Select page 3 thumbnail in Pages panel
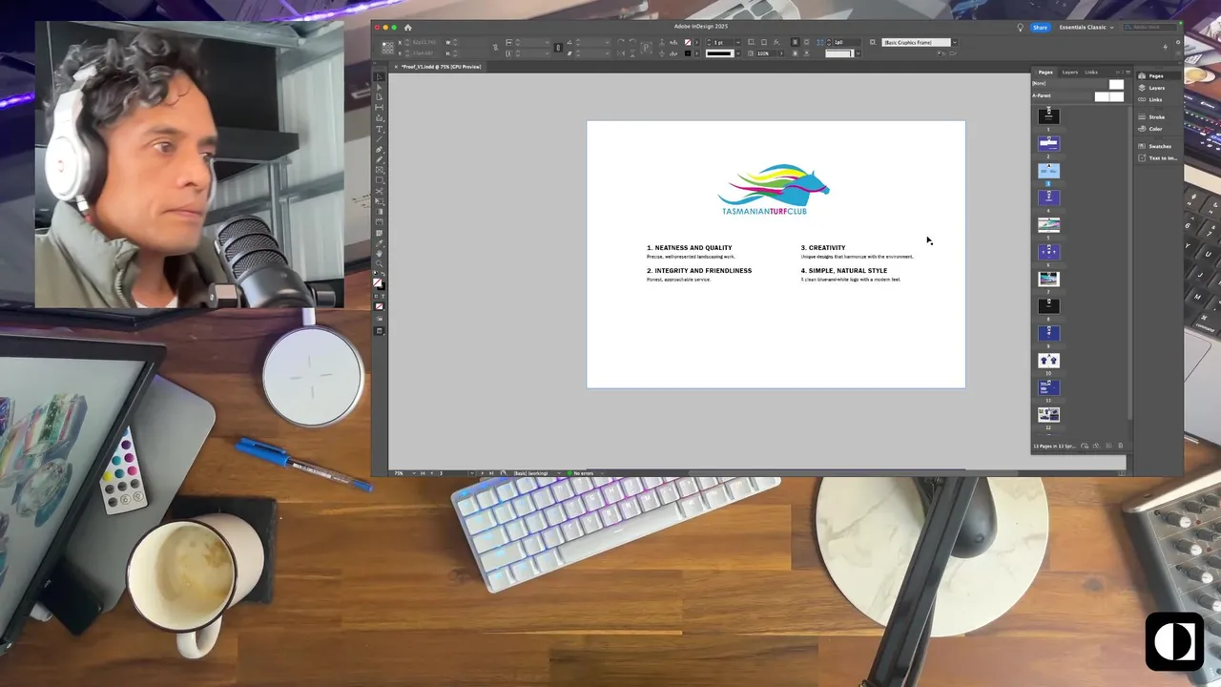The width and height of the screenshot is (1221, 687). 1048,170
